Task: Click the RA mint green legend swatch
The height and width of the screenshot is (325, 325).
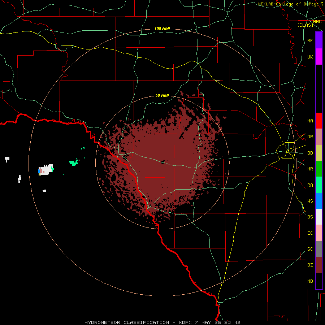Action: pyautogui.click(x=319, y=185)
